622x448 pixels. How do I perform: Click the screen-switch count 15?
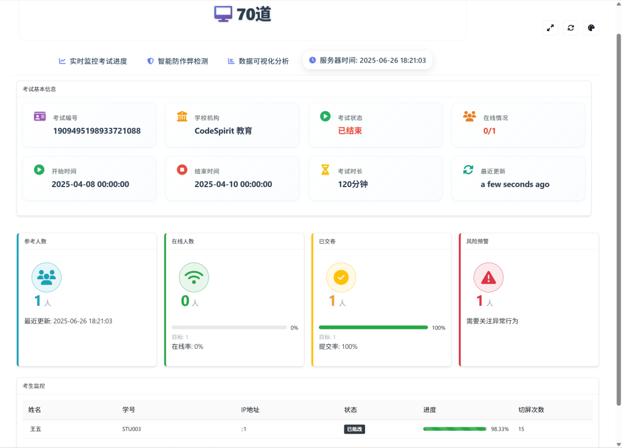pos(521,429)
